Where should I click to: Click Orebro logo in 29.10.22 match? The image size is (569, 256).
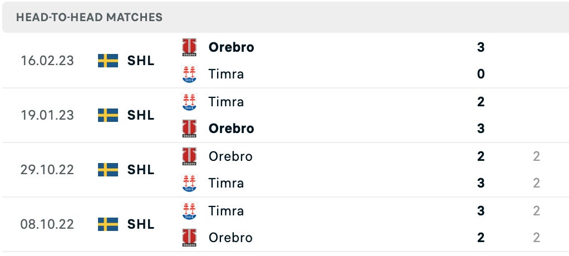tap(189, 156)
